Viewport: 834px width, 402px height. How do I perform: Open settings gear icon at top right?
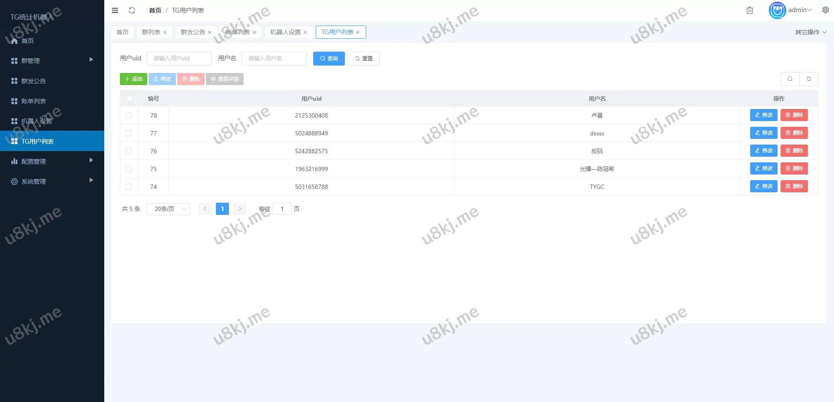[825, 10]
